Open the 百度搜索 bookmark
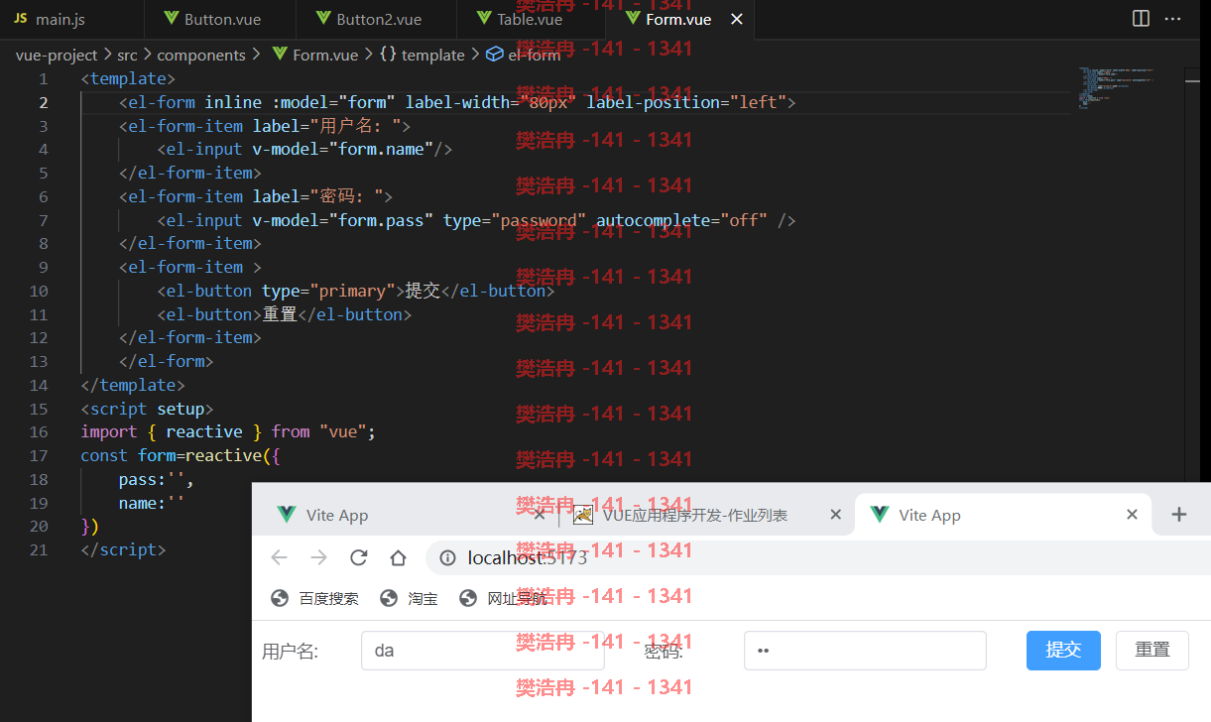1211x722 pixels. pyautogui.click(x=315, y=598)
